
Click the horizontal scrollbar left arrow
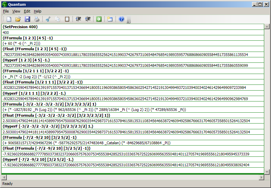coord(4,177)
